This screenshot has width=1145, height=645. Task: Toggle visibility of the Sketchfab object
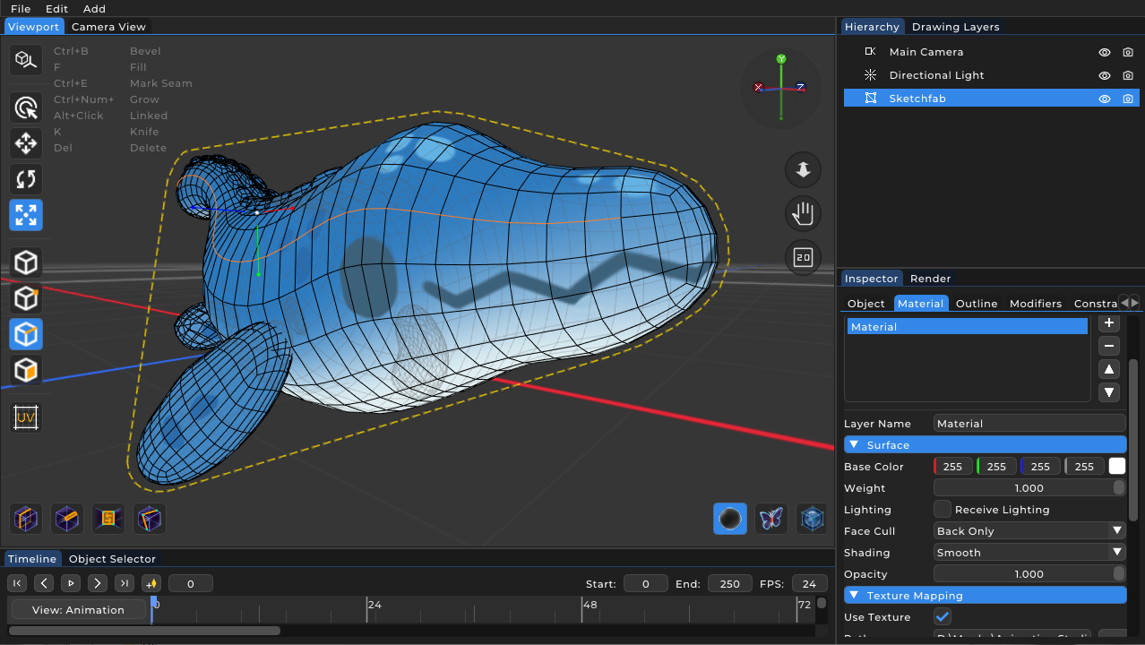pyautogui.click(x=1105, y=99)
